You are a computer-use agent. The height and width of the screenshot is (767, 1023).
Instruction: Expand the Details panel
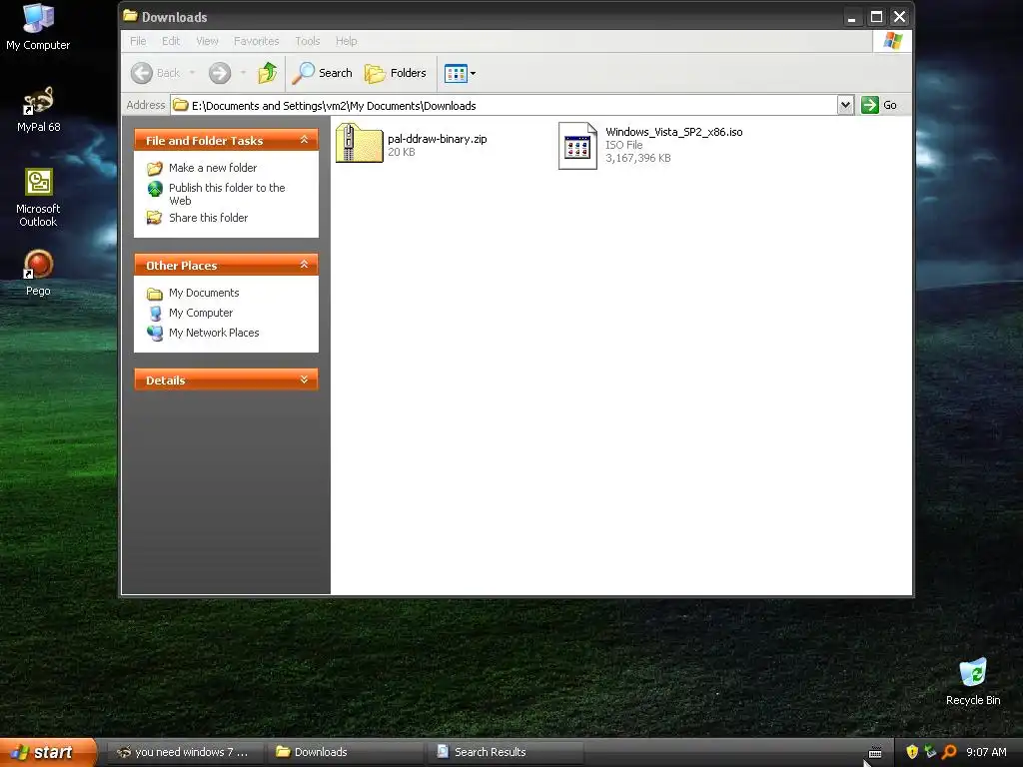pos(304,380)
